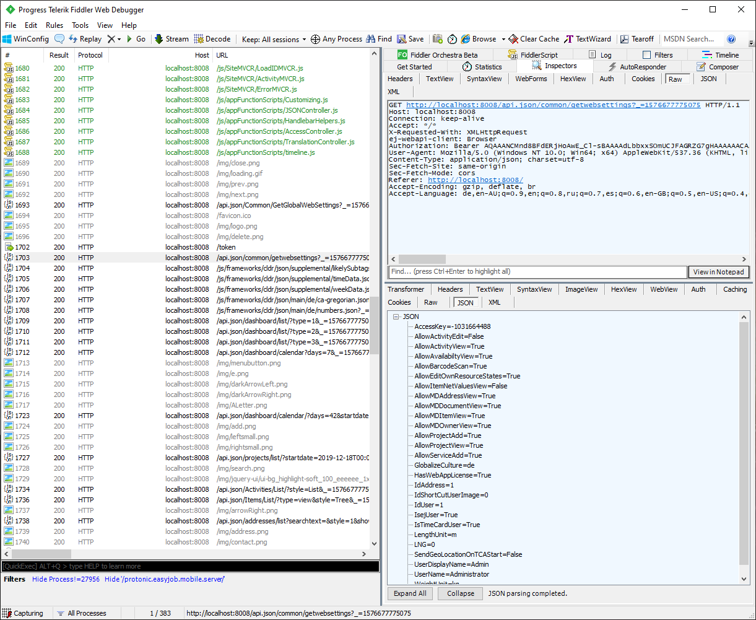Click the comment speech bubble icon

pos(59,39)
